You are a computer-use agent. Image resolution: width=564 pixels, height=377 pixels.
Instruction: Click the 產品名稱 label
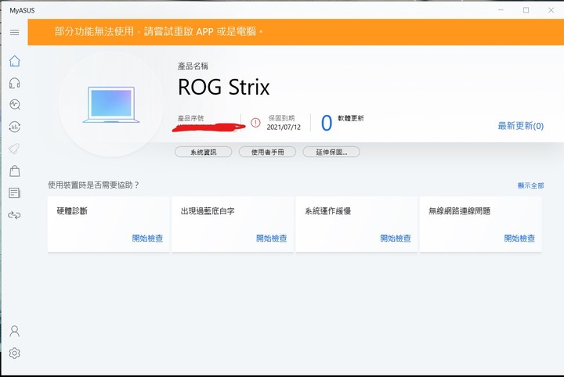193,66
